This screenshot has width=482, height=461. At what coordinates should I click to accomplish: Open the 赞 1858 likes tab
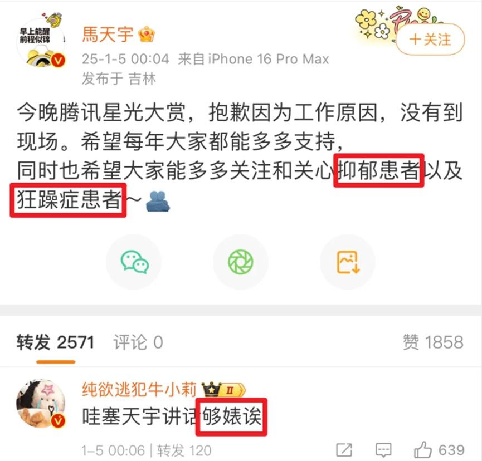433,342
